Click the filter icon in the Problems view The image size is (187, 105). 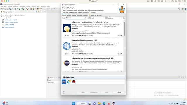pyautogui.click(x=179, y=78)
